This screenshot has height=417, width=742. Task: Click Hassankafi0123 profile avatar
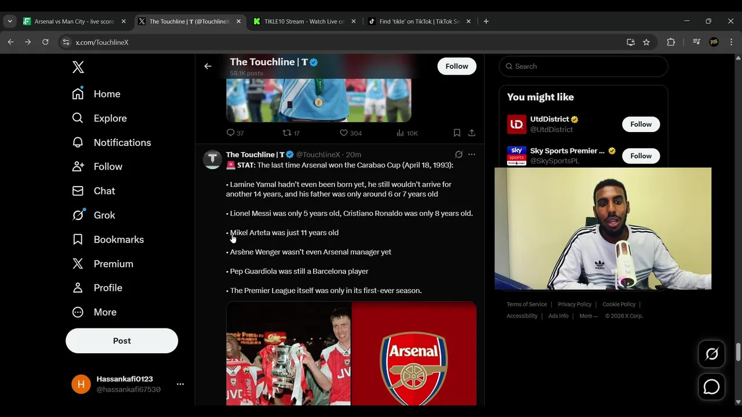coord(81,384)
